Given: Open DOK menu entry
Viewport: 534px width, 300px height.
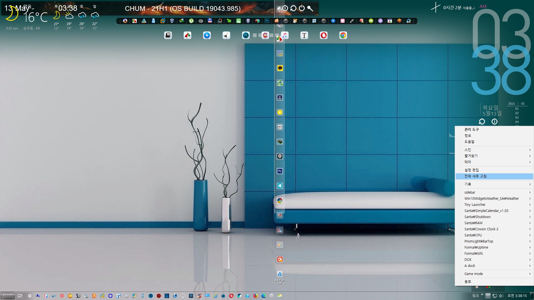Looking at the screenshot, I should pyautogui.click(x=494, y=259).
